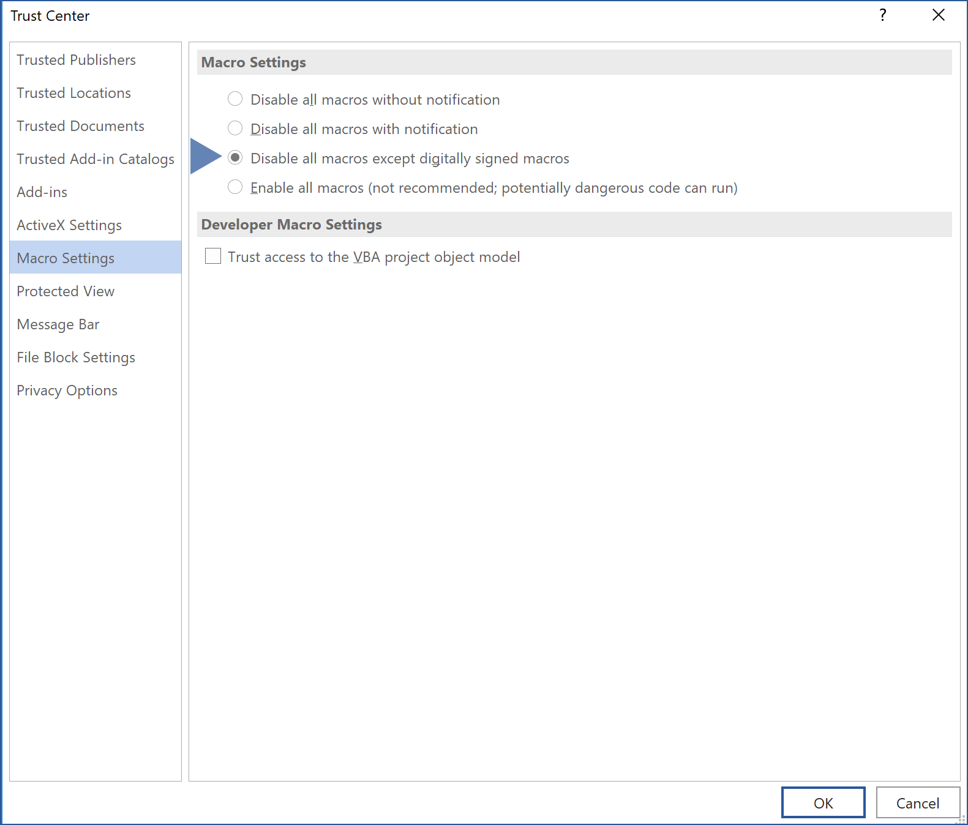Switch to Trusted Locations

point(73,93)
